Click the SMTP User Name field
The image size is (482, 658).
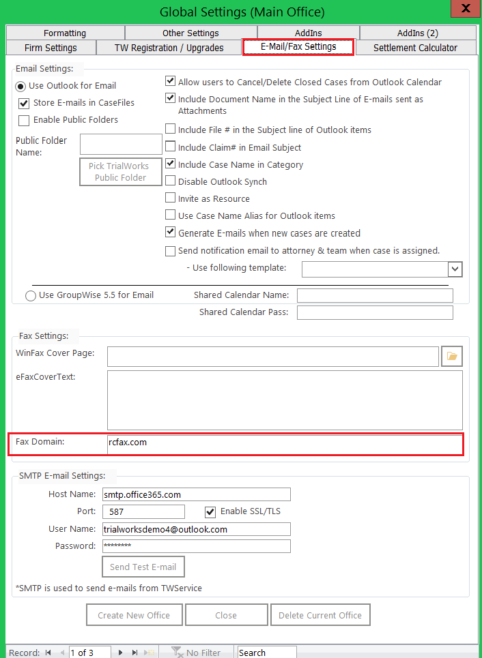coord(196,529)
